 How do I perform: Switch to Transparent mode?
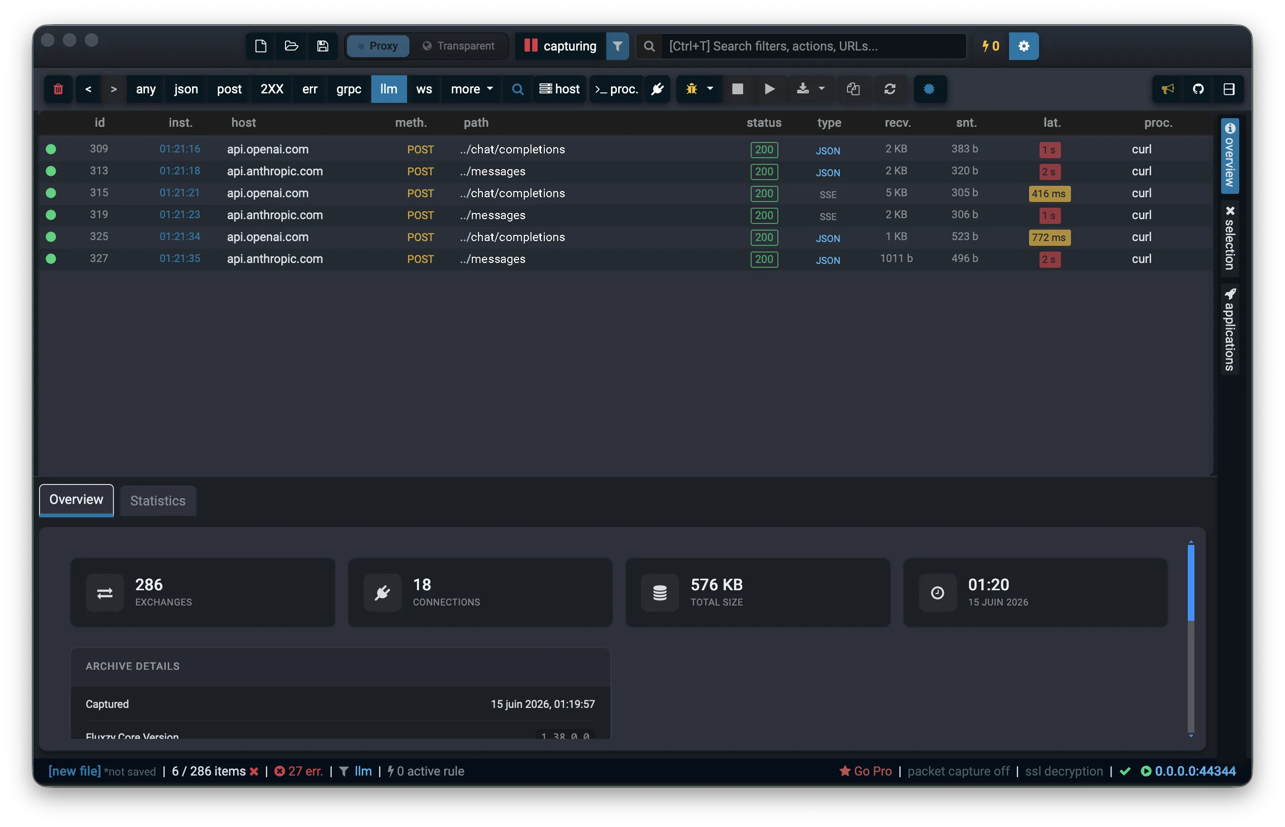click(x=458, y=46)
